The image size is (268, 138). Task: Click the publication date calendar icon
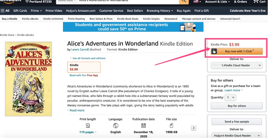(143, 125)
